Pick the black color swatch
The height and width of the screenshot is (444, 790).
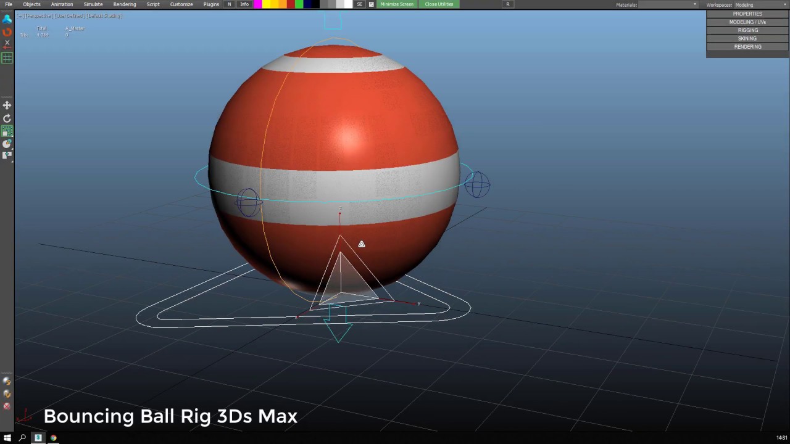[315, 4]
